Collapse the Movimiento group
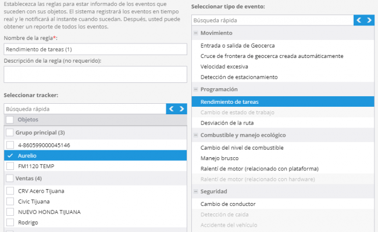Image resolution: width=378 pixels, height=232 pixels. click(196, 33)
